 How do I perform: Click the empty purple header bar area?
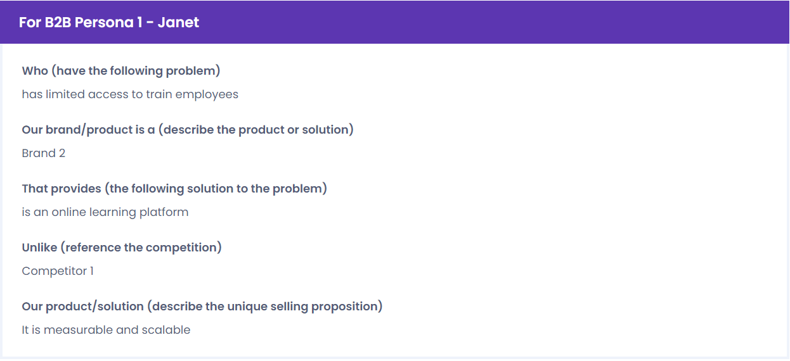tap(495, 22)
